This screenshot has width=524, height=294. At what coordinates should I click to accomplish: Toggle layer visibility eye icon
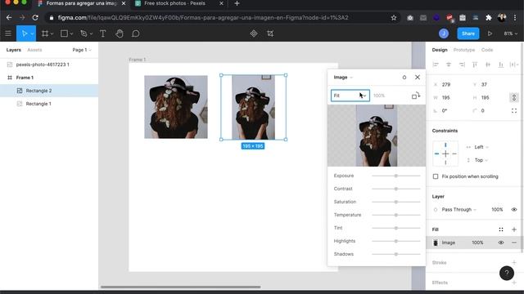[514, 209]
